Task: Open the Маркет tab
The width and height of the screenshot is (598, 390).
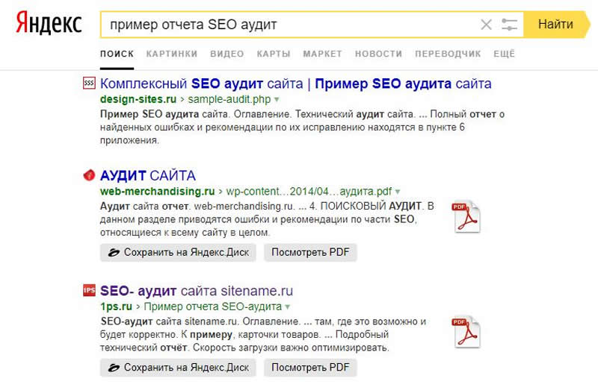Action: click(322, 54)
